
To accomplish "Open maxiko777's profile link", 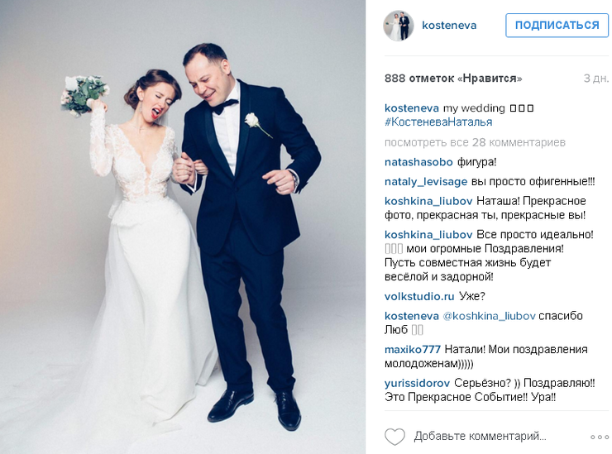I will (x=413, y=349).
